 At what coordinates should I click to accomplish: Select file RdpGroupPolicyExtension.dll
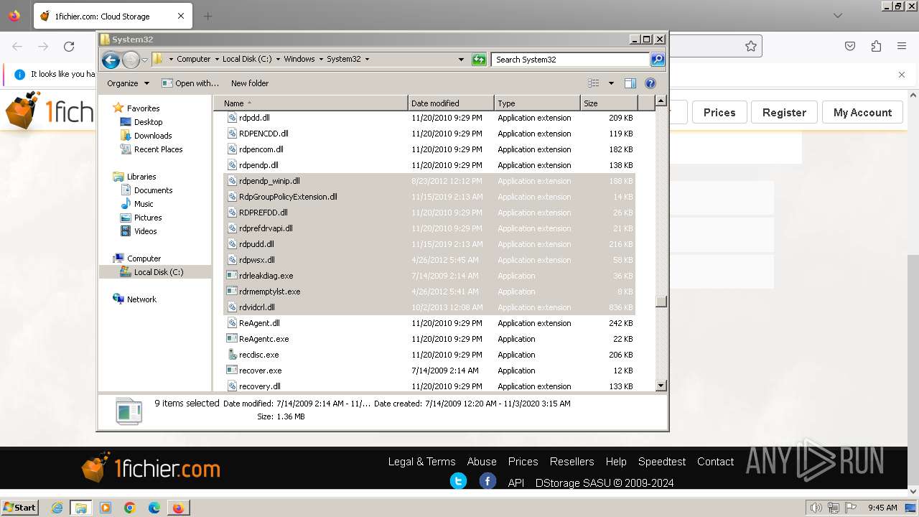[x=288, y=197]
